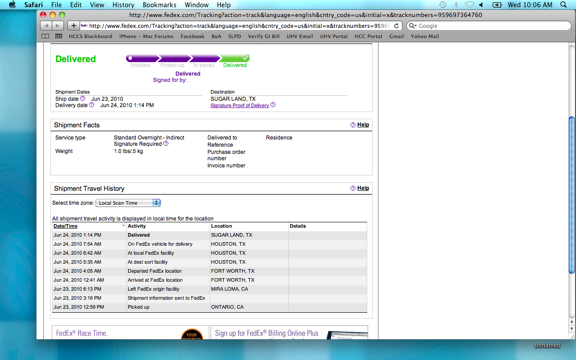Open the Google search engine dropdown arrow
The image size is (576, 360).
click(x=412, y=26)
